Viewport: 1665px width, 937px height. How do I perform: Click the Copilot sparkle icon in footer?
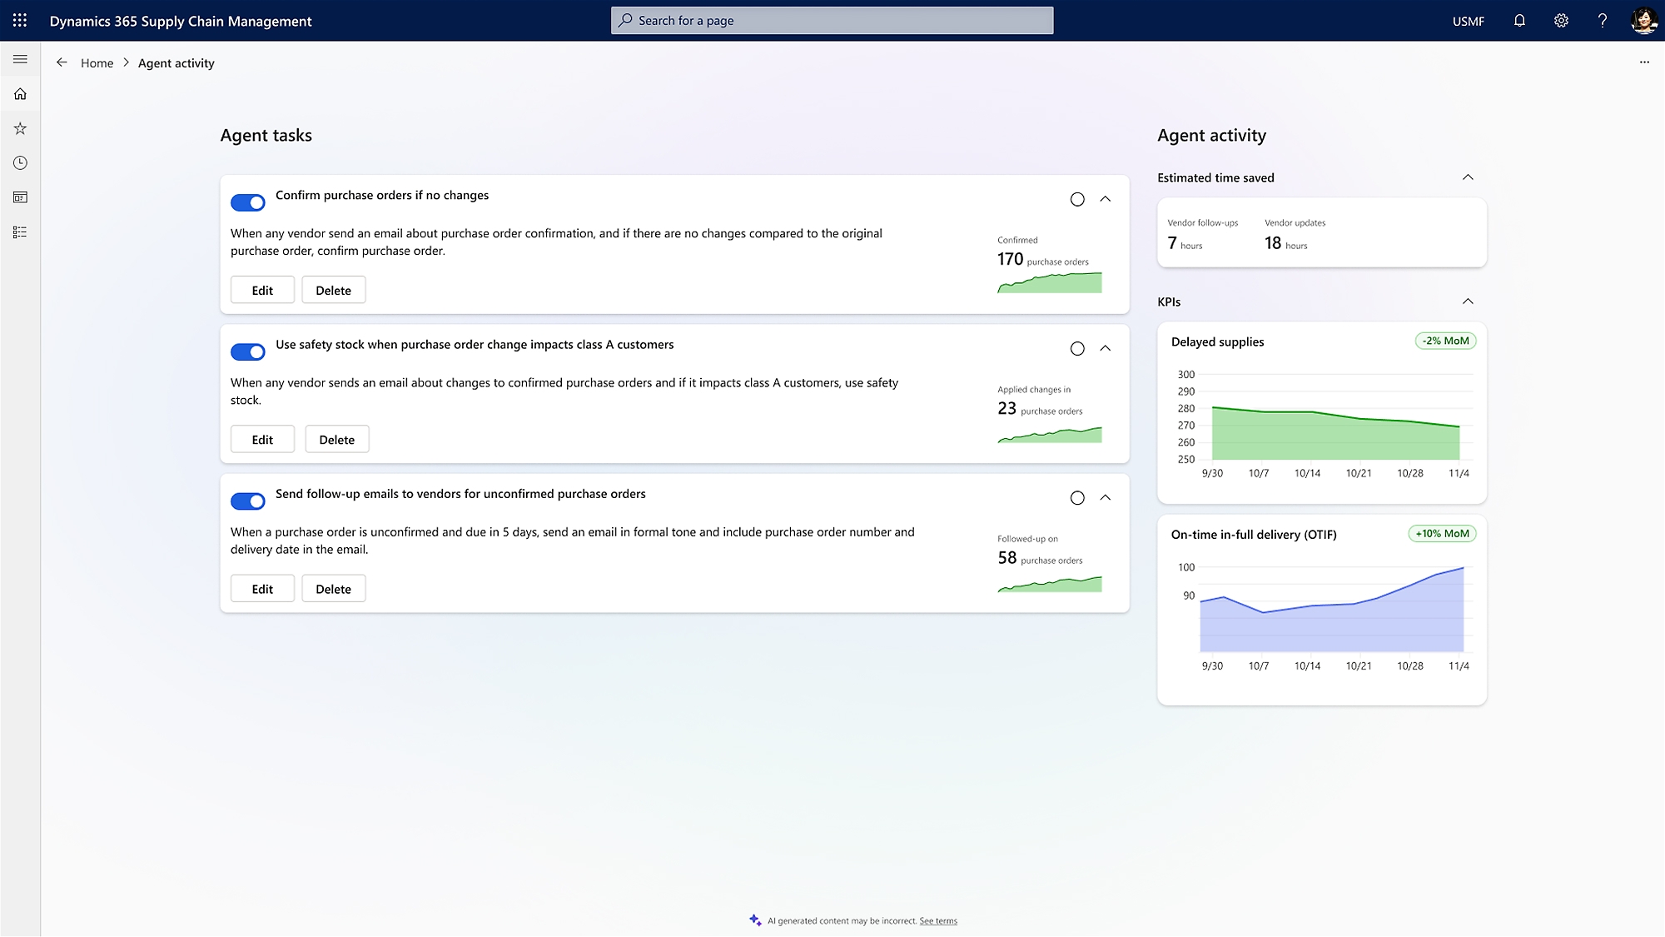click(x=755, y=920)
